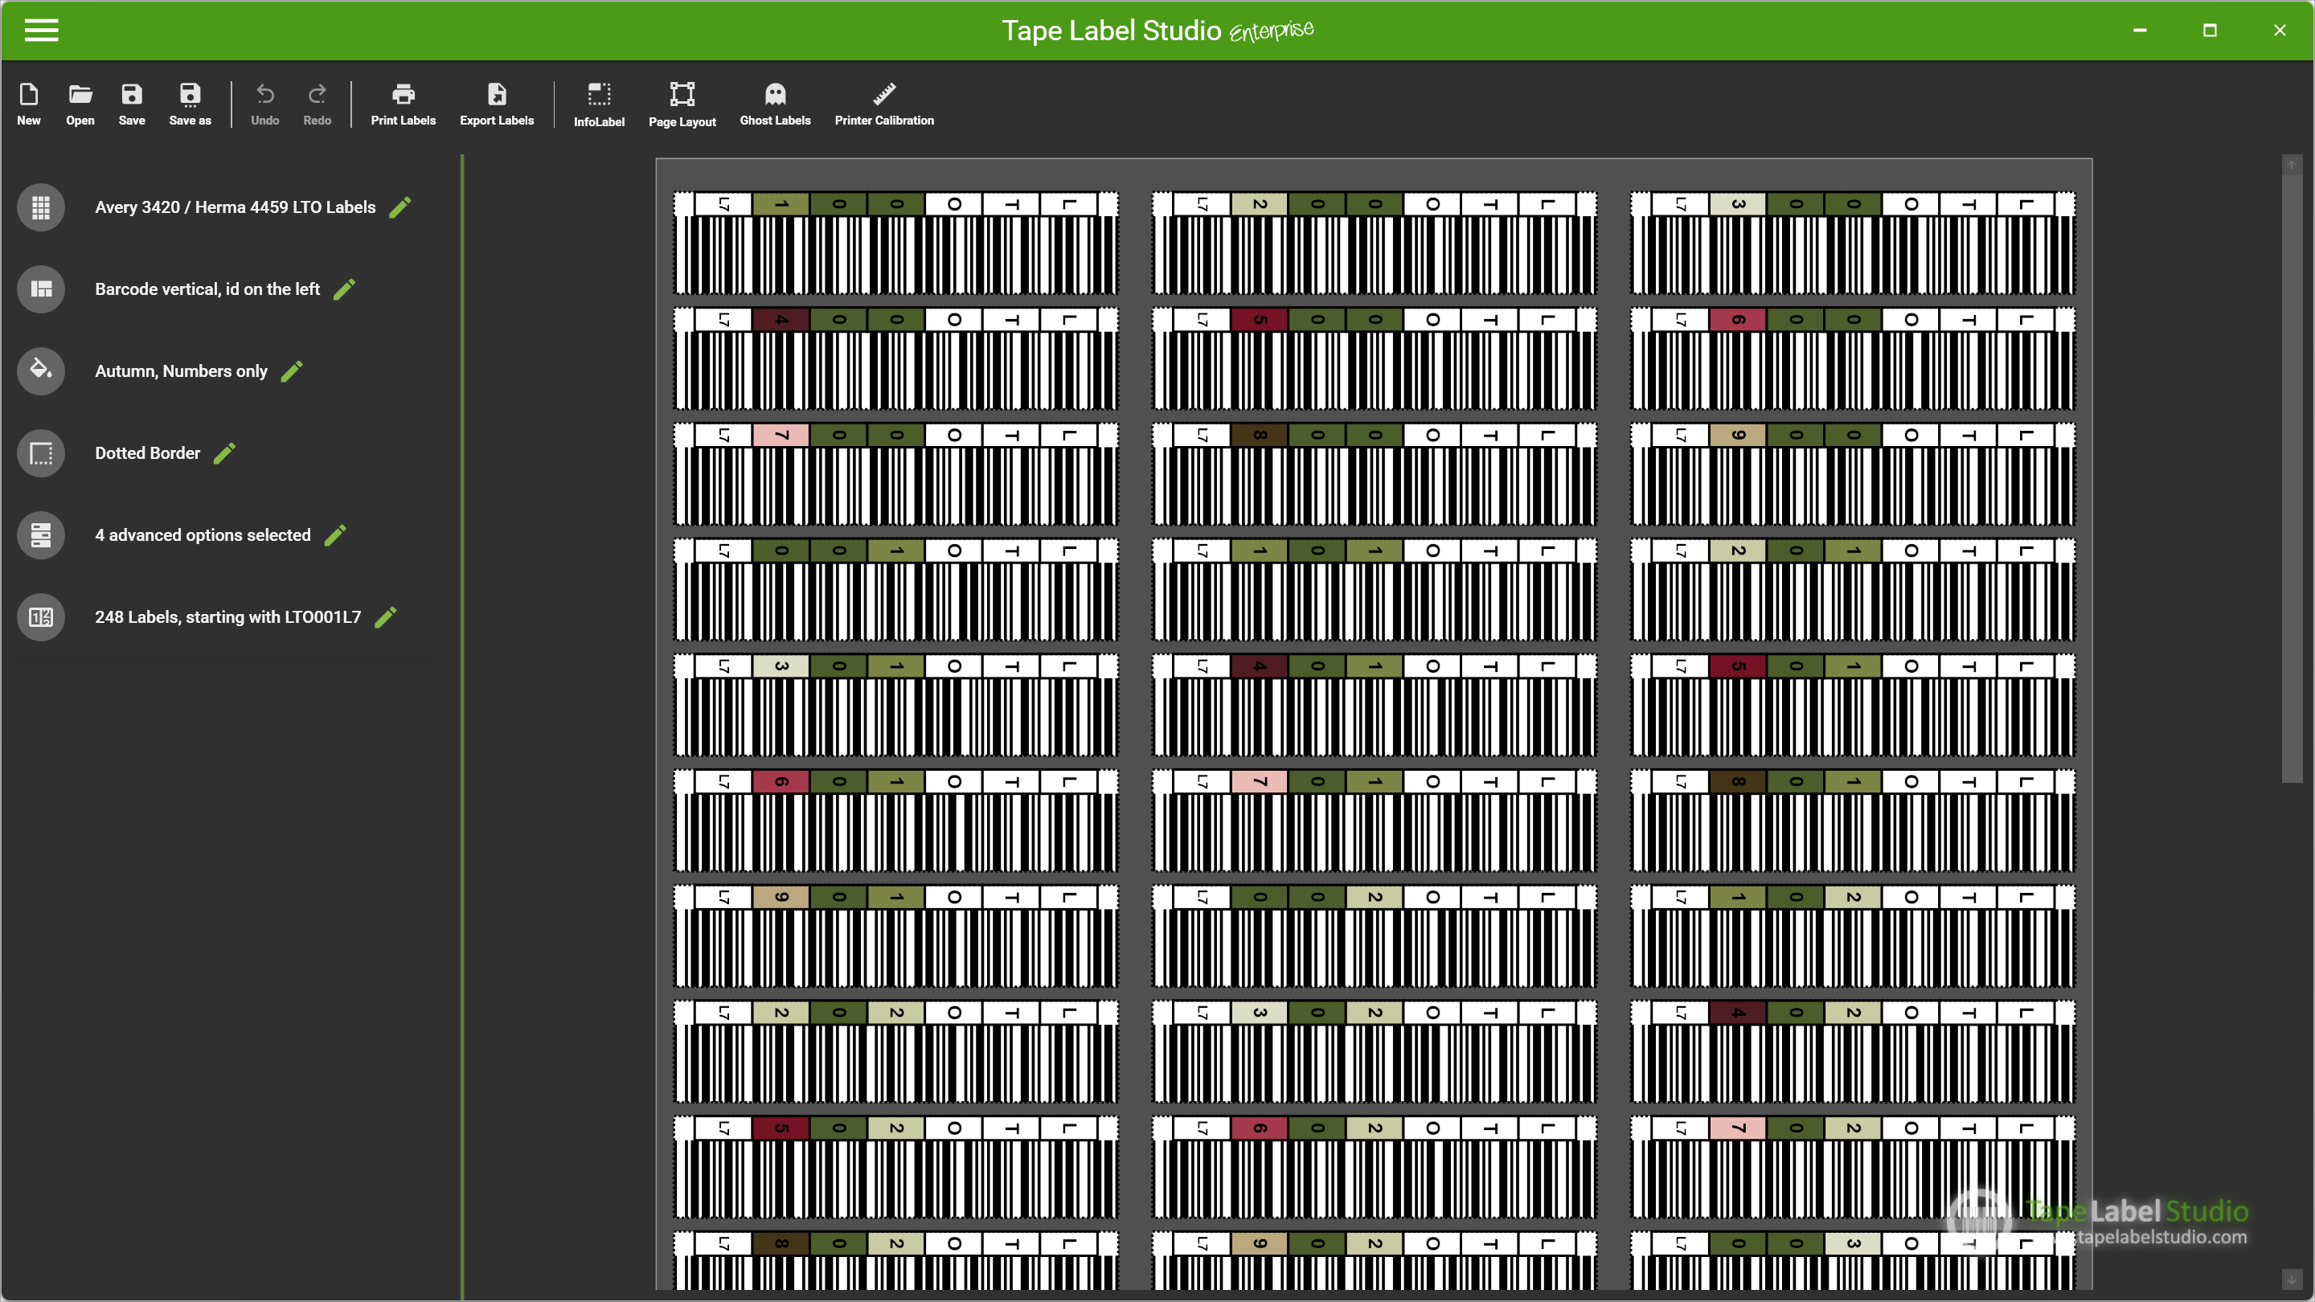Select 4 advanced options selected entry
2315x1302 pixels.
tap(203, 535)
